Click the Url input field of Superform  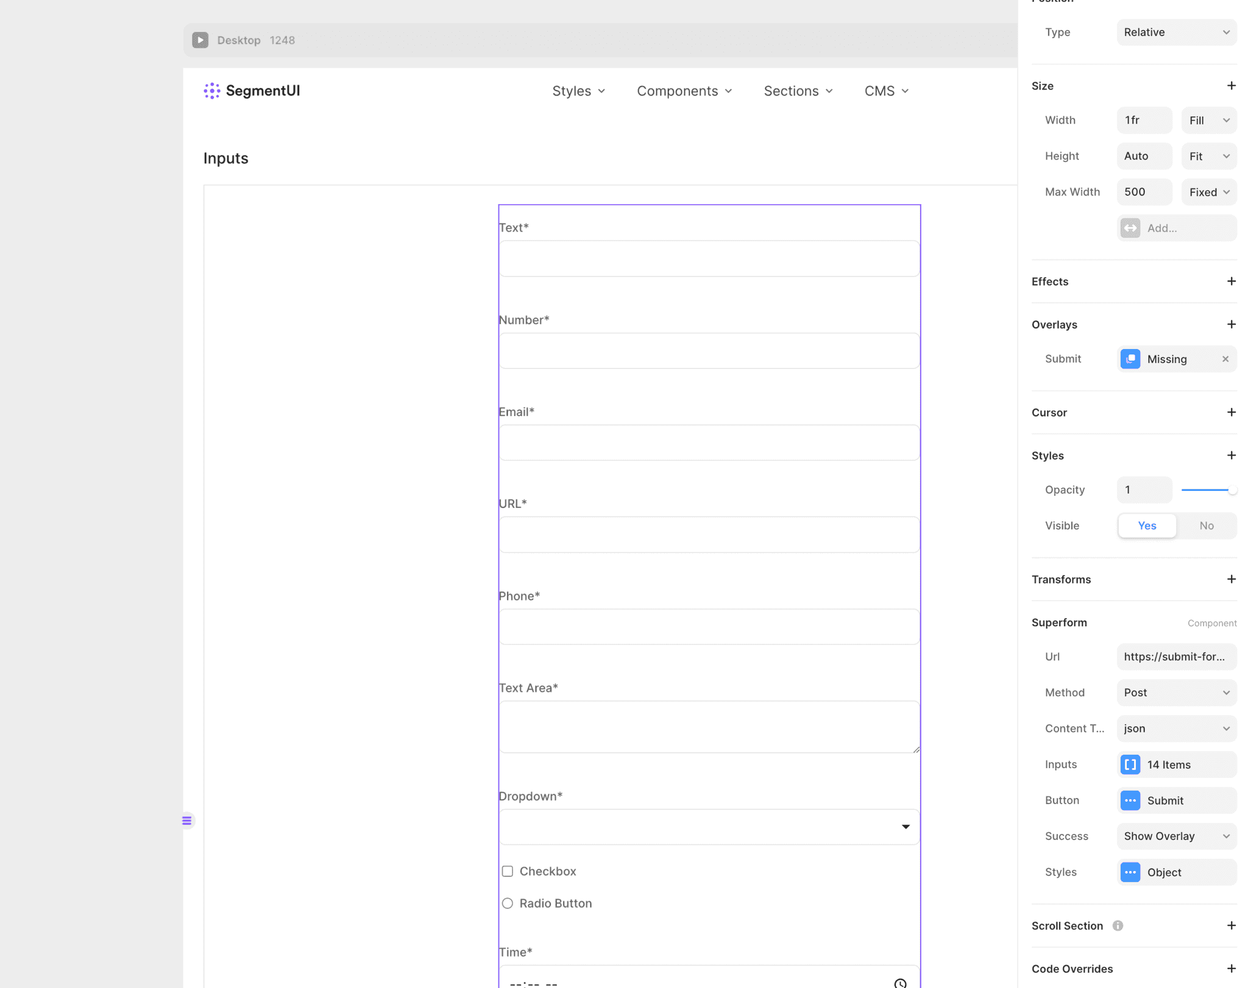pyautogui.click(x=1176, y=657)
